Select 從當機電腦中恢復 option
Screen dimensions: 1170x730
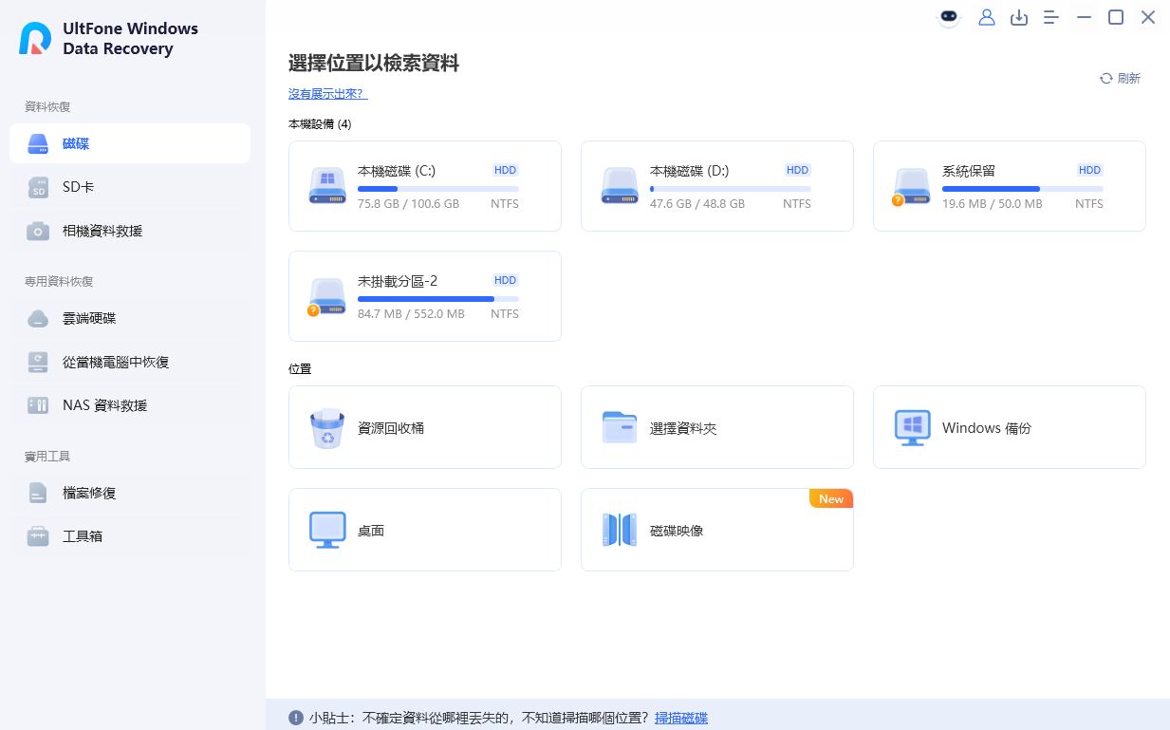130,362
